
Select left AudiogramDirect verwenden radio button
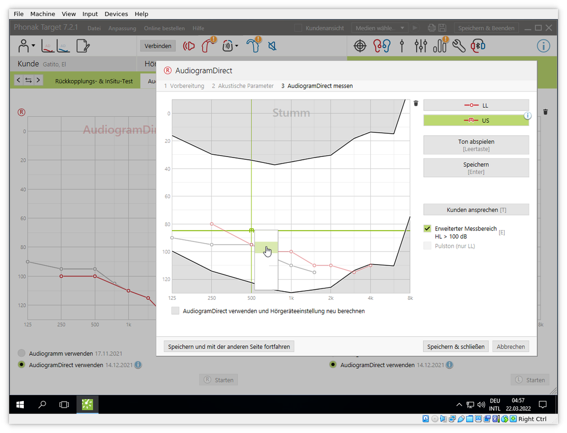pyautogui.click(x=22, y=364)
